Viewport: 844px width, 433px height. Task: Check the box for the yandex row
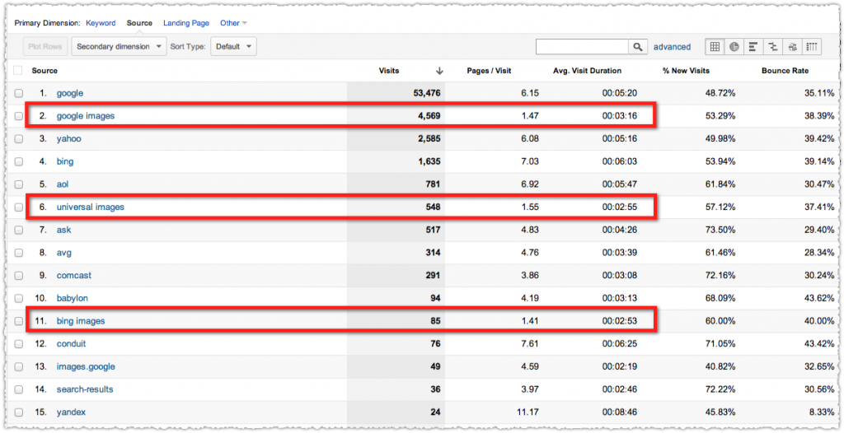coord(19,412)
